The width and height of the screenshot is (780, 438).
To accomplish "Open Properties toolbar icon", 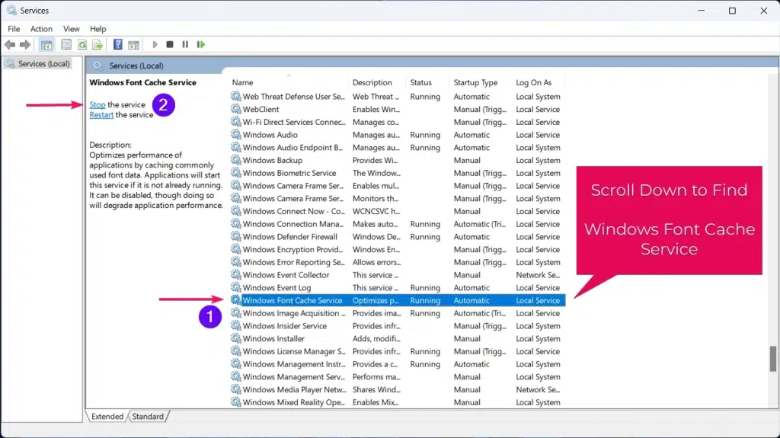I will click(x=66, y=45).
